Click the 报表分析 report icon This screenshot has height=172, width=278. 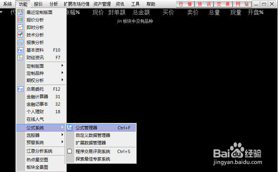pos(20,42)
